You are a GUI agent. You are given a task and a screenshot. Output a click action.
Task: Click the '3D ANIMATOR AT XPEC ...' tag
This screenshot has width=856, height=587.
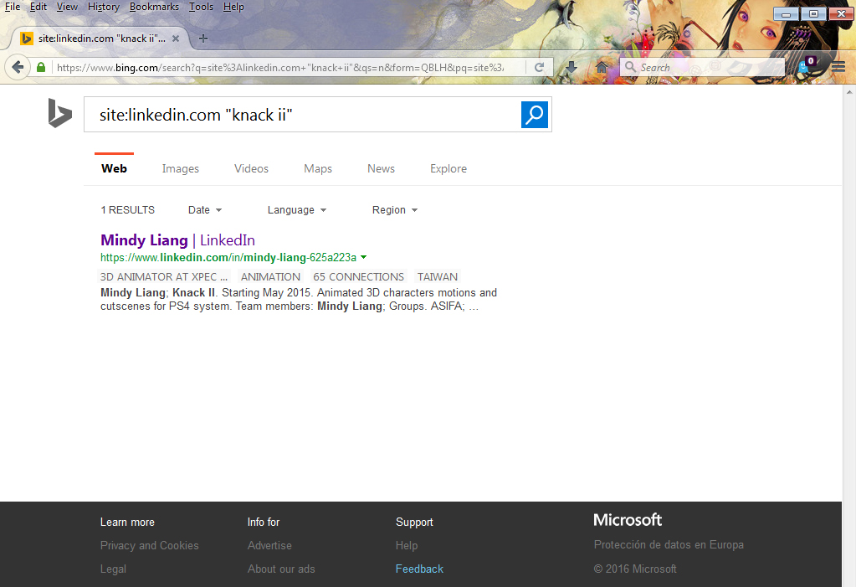(164, 276)
